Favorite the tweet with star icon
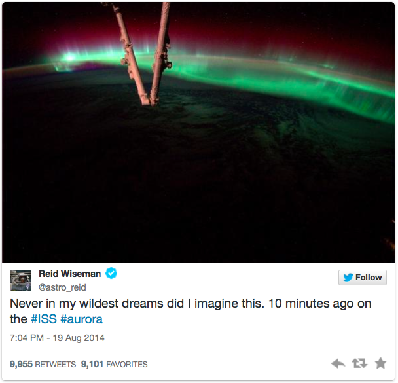The image size is (398, 383). (x=380, y=363)
